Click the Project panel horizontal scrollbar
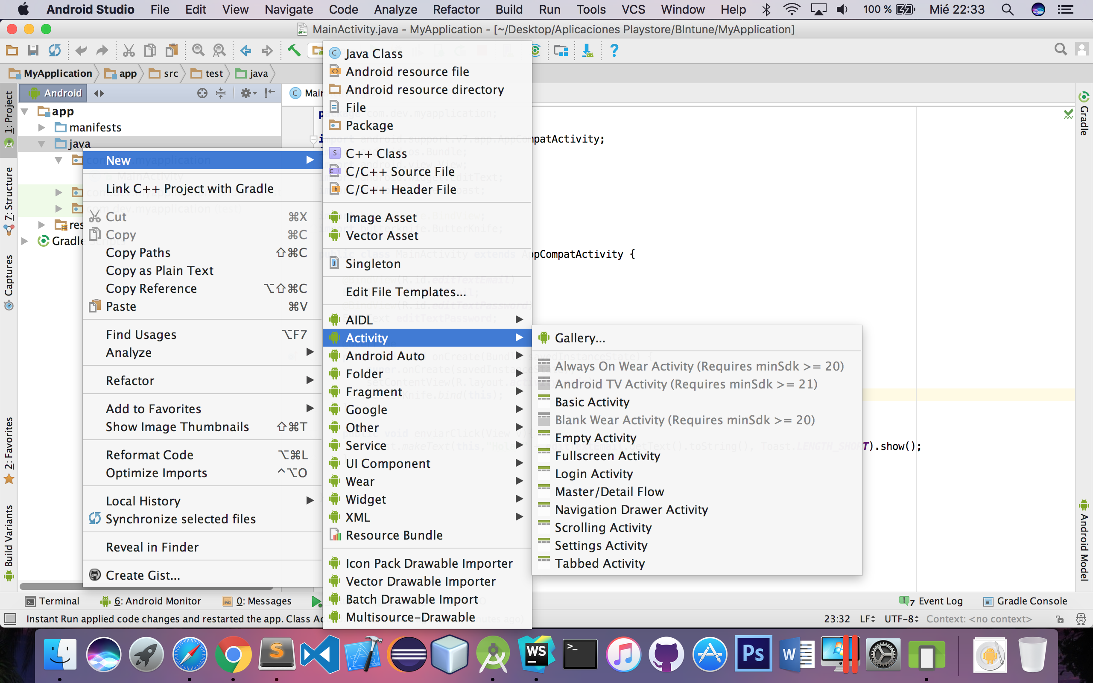Viewport: 1093px width, 683px height. [x=146, y=587]
